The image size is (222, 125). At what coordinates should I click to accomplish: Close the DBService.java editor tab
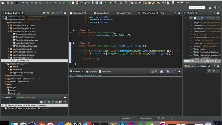coord(157,13)
